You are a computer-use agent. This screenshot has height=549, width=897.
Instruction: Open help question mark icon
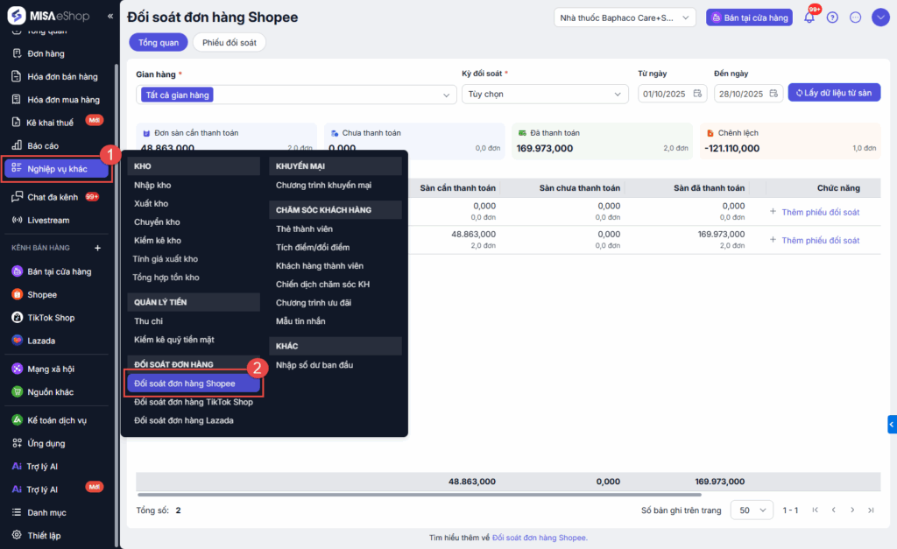tap(832, 18)
